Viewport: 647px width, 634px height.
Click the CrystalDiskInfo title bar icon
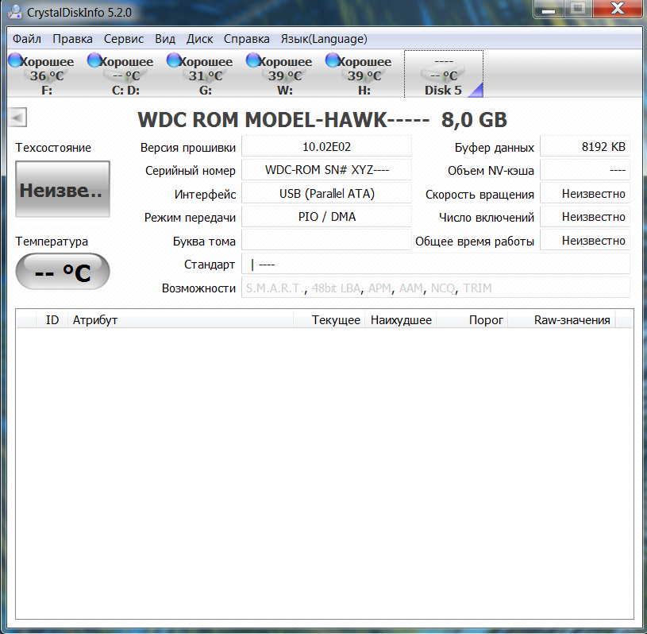point(15,12)
